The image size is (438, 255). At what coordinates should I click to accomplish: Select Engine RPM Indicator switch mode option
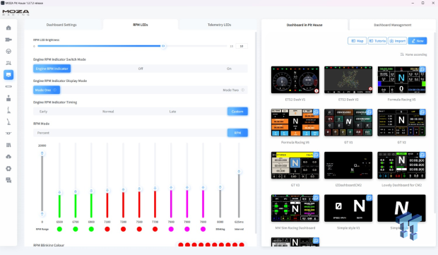tap(52, 69)
